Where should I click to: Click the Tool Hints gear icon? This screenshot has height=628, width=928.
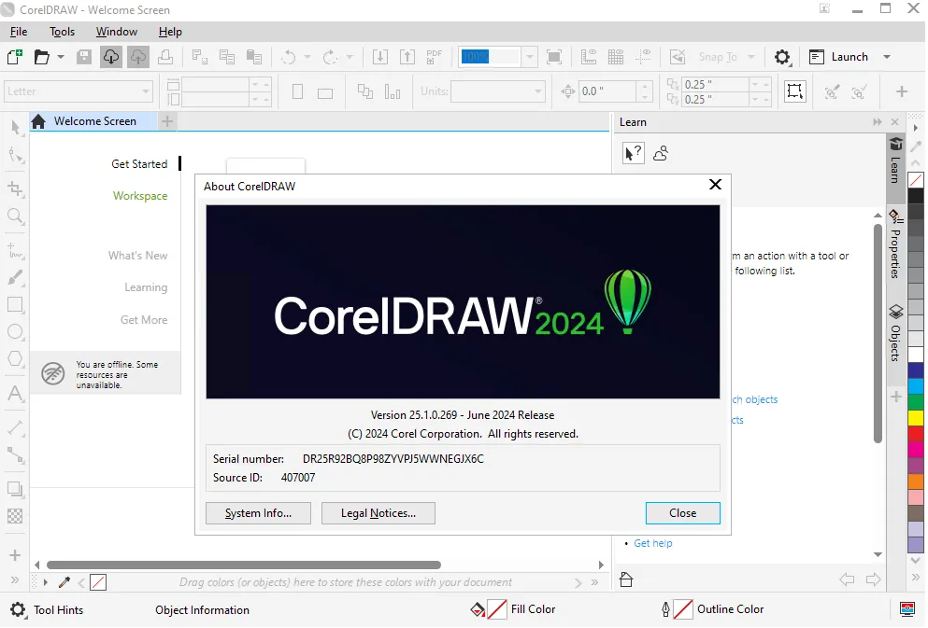click(x=18, y=609)
